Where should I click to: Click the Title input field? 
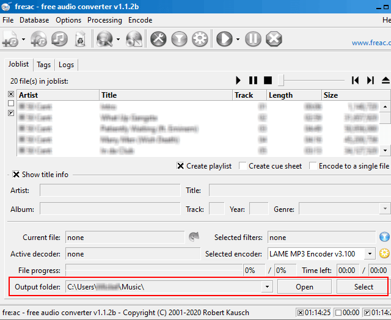[x=300, y=191]
